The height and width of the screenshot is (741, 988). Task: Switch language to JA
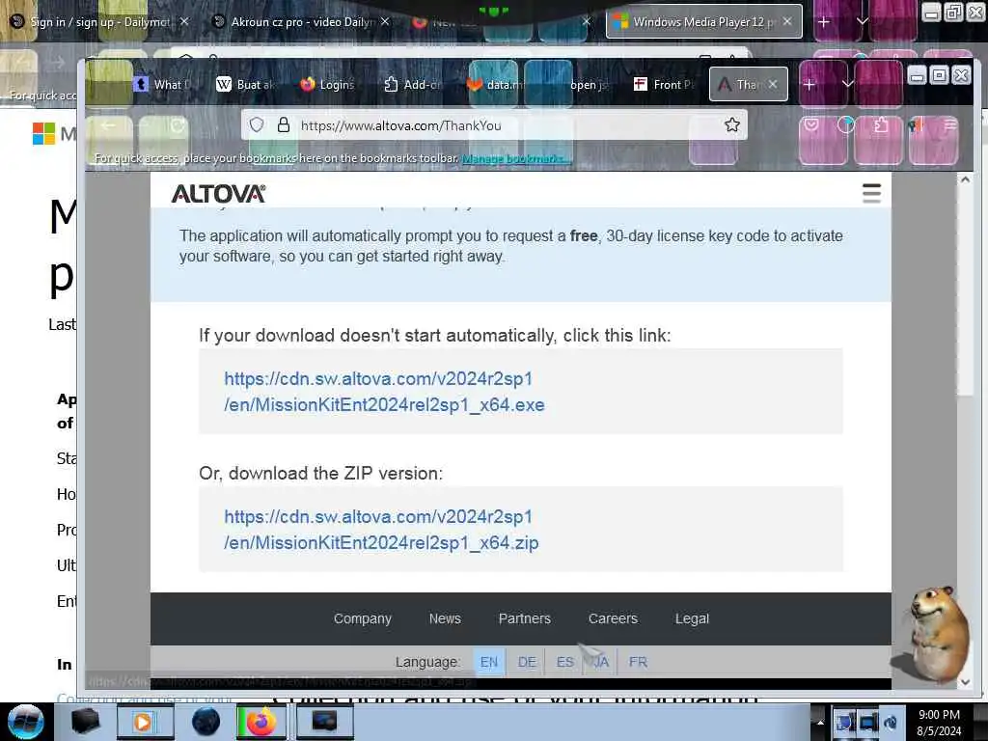coord(602,662)
